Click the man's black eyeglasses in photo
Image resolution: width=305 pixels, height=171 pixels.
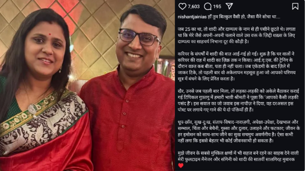(x=139, y=37)
